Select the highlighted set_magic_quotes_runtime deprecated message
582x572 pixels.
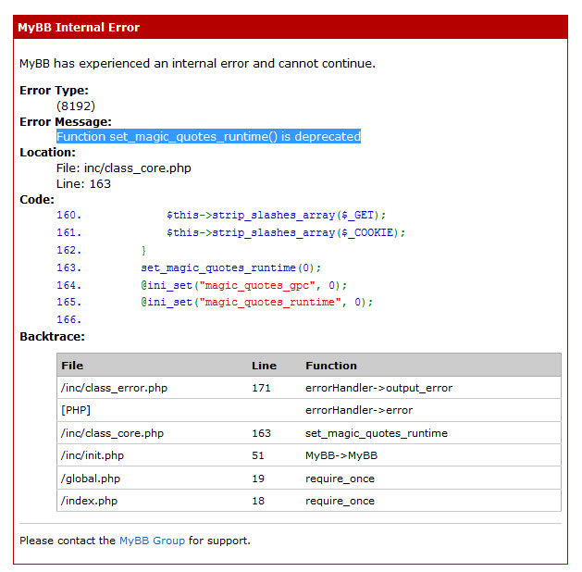click(208, 137)
